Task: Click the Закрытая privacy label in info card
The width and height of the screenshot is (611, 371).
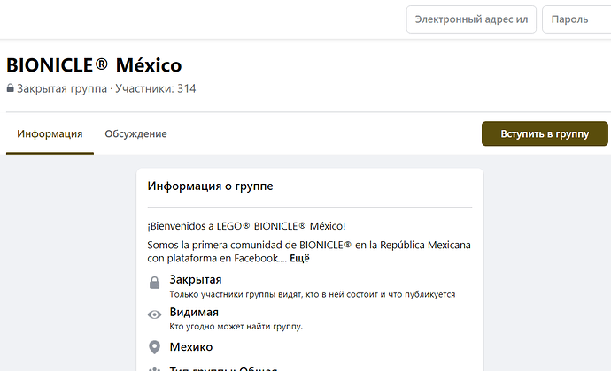Action: click(196, 280)
